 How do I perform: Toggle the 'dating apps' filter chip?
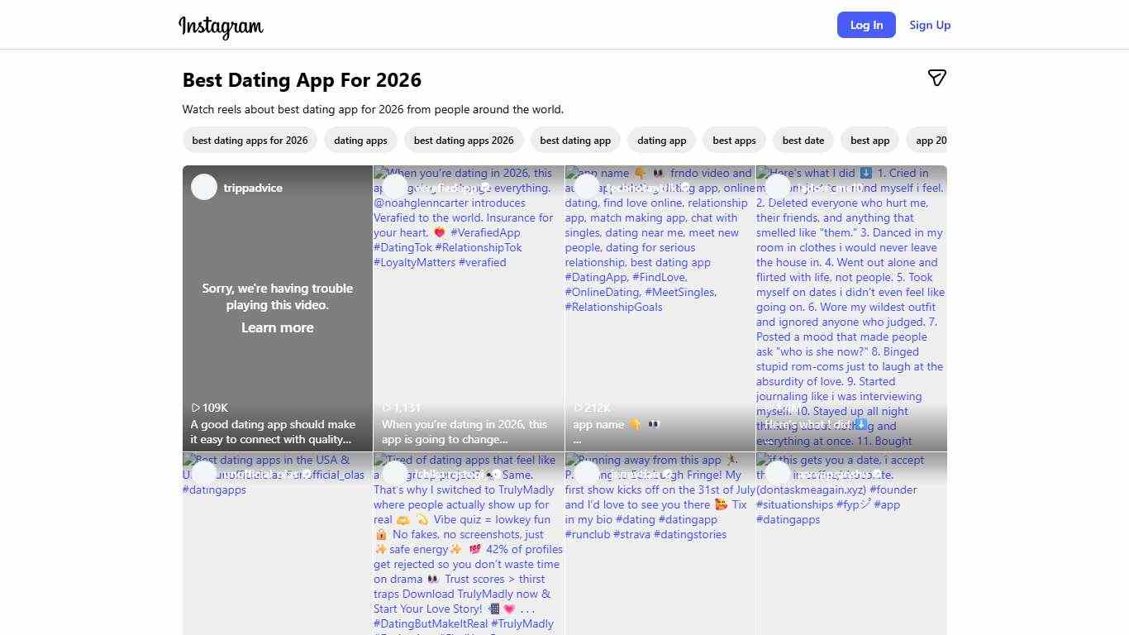[360, 140]
